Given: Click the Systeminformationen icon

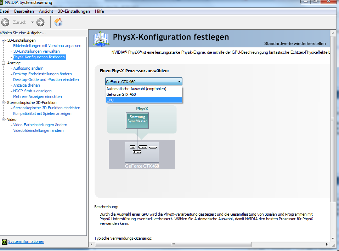Looking at the screenshot, I should [4, 242].
